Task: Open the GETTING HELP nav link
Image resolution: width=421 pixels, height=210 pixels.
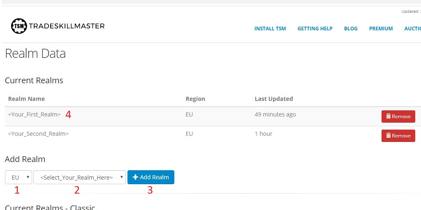Action: coord(315,29)
